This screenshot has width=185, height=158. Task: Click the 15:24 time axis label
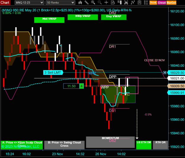coord(10,154)
